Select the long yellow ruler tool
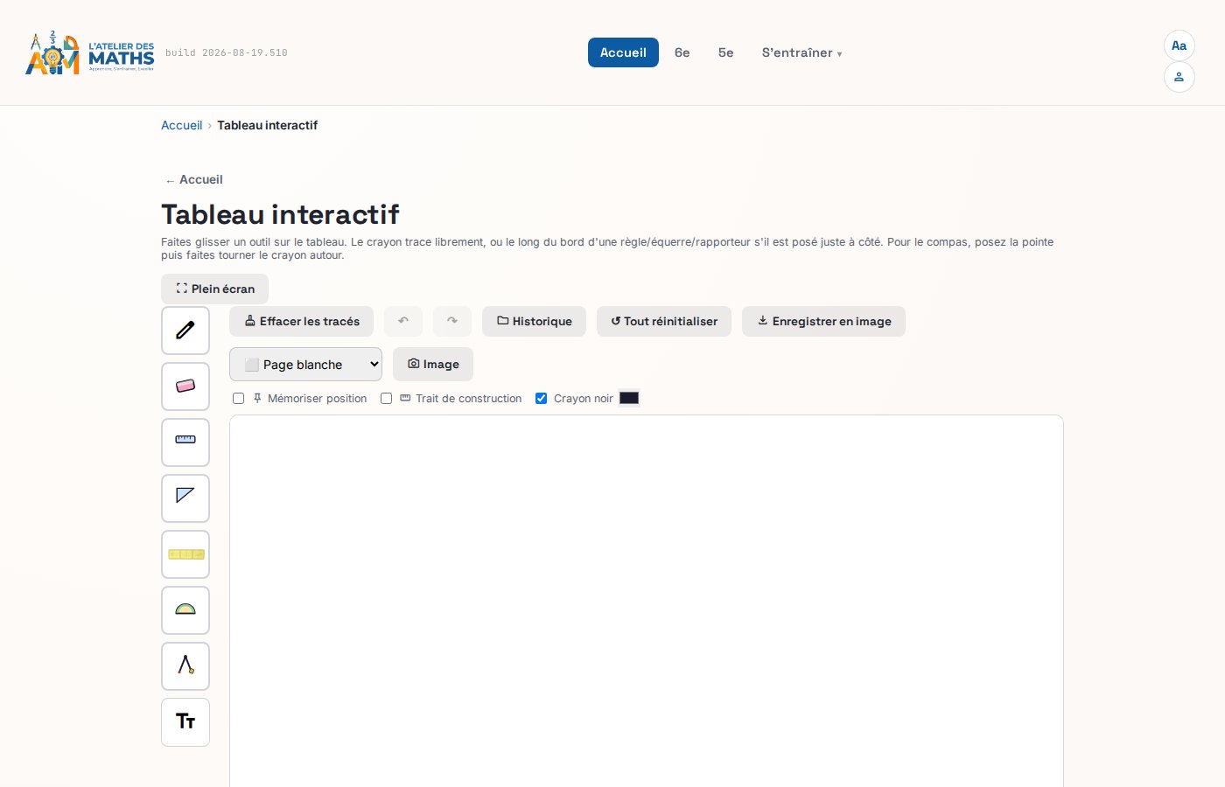 tap(185, 554)
